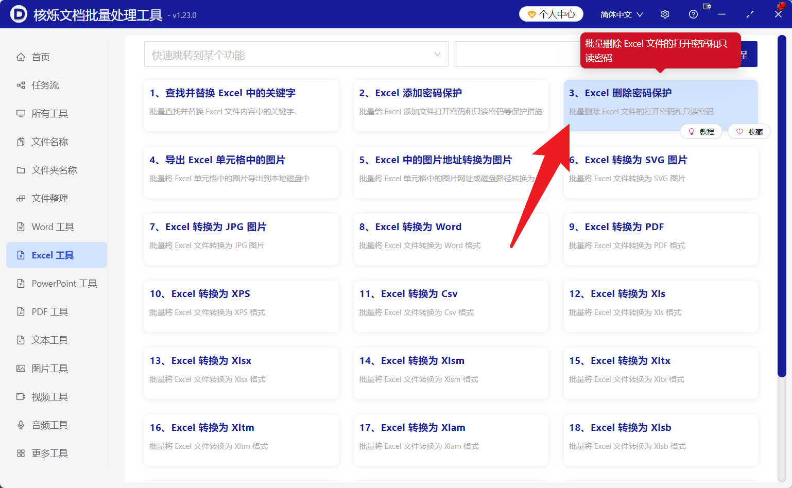Open Excel 转换为 Word card

click(451, 239)
